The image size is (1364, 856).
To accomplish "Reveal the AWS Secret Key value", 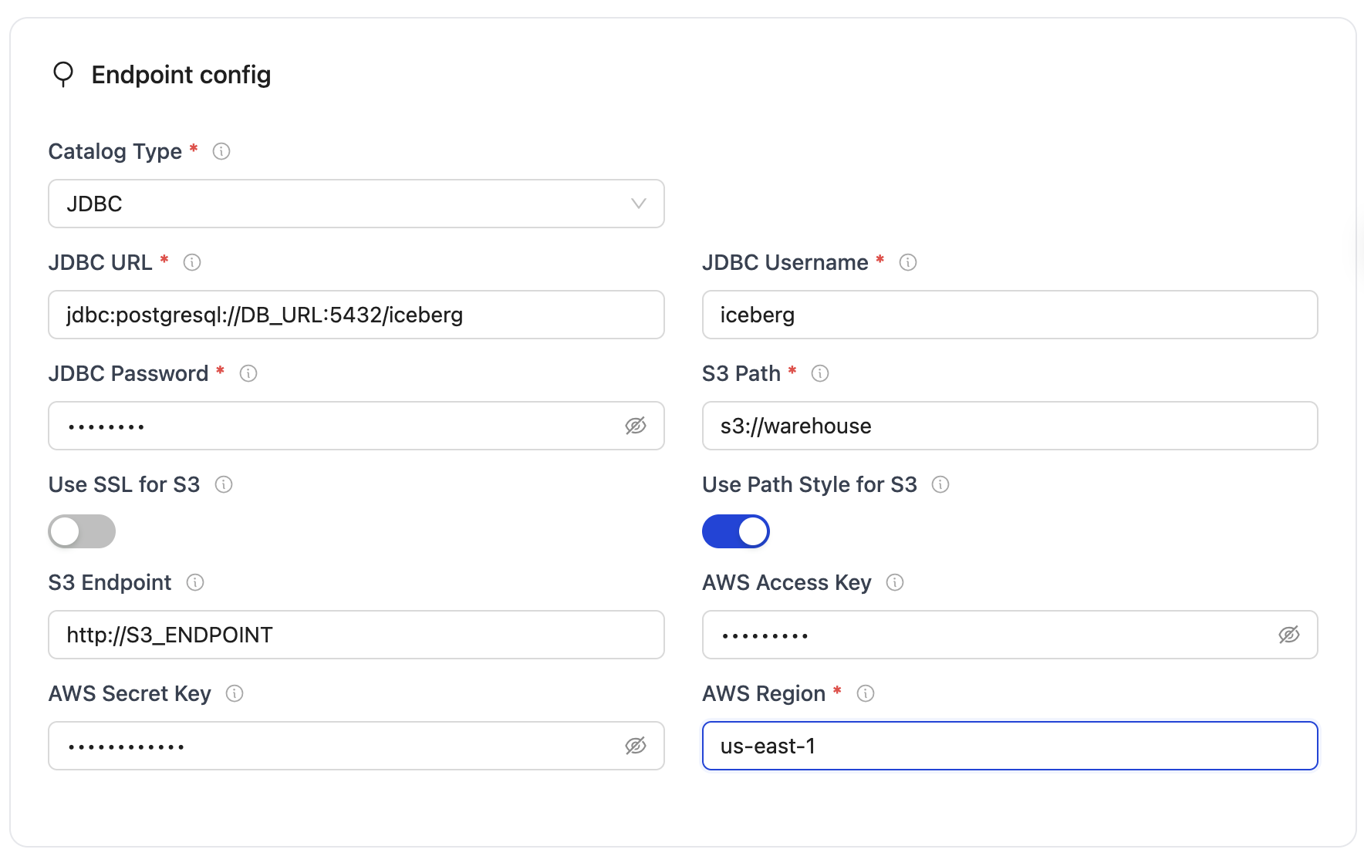I will pyautogui.click(x=635, y=746).
